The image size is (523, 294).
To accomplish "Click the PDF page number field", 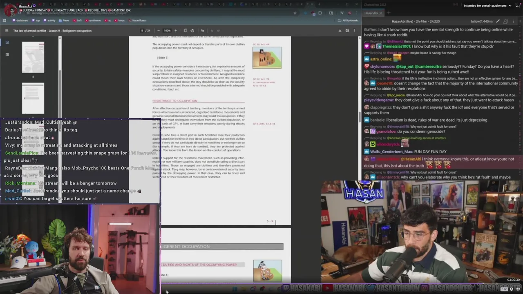I will click(142, 31).
